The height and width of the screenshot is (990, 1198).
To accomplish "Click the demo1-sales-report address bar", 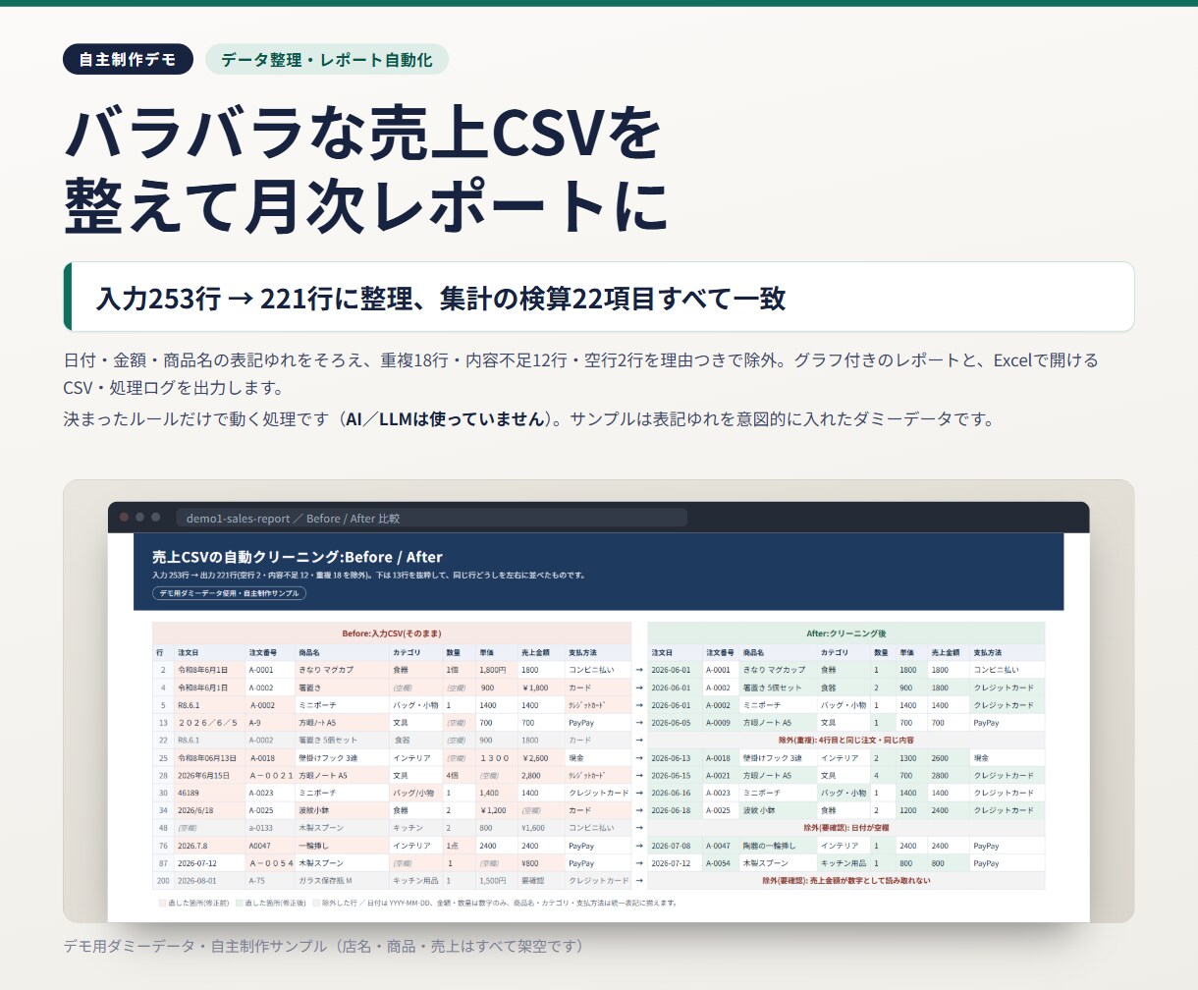I will (x=432, y=518).
